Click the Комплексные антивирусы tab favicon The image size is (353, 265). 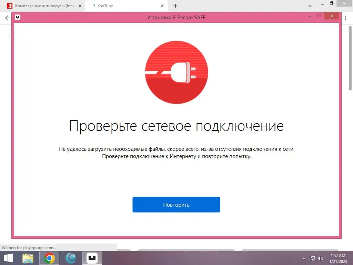(x=9, y=6)
